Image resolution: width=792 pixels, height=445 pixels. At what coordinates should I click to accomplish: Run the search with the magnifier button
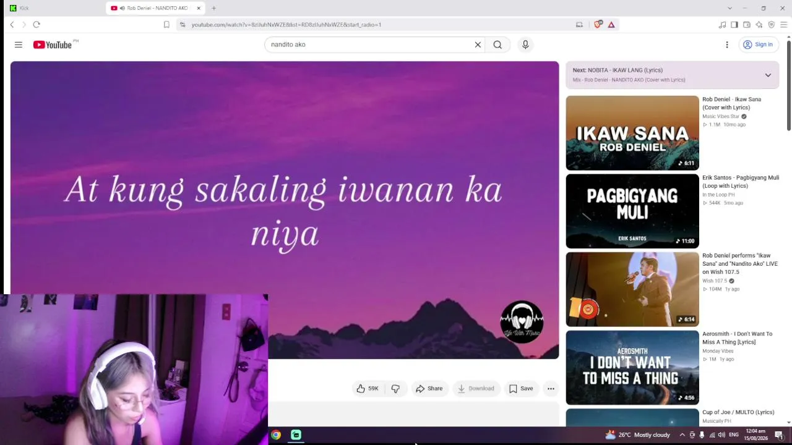497,44
